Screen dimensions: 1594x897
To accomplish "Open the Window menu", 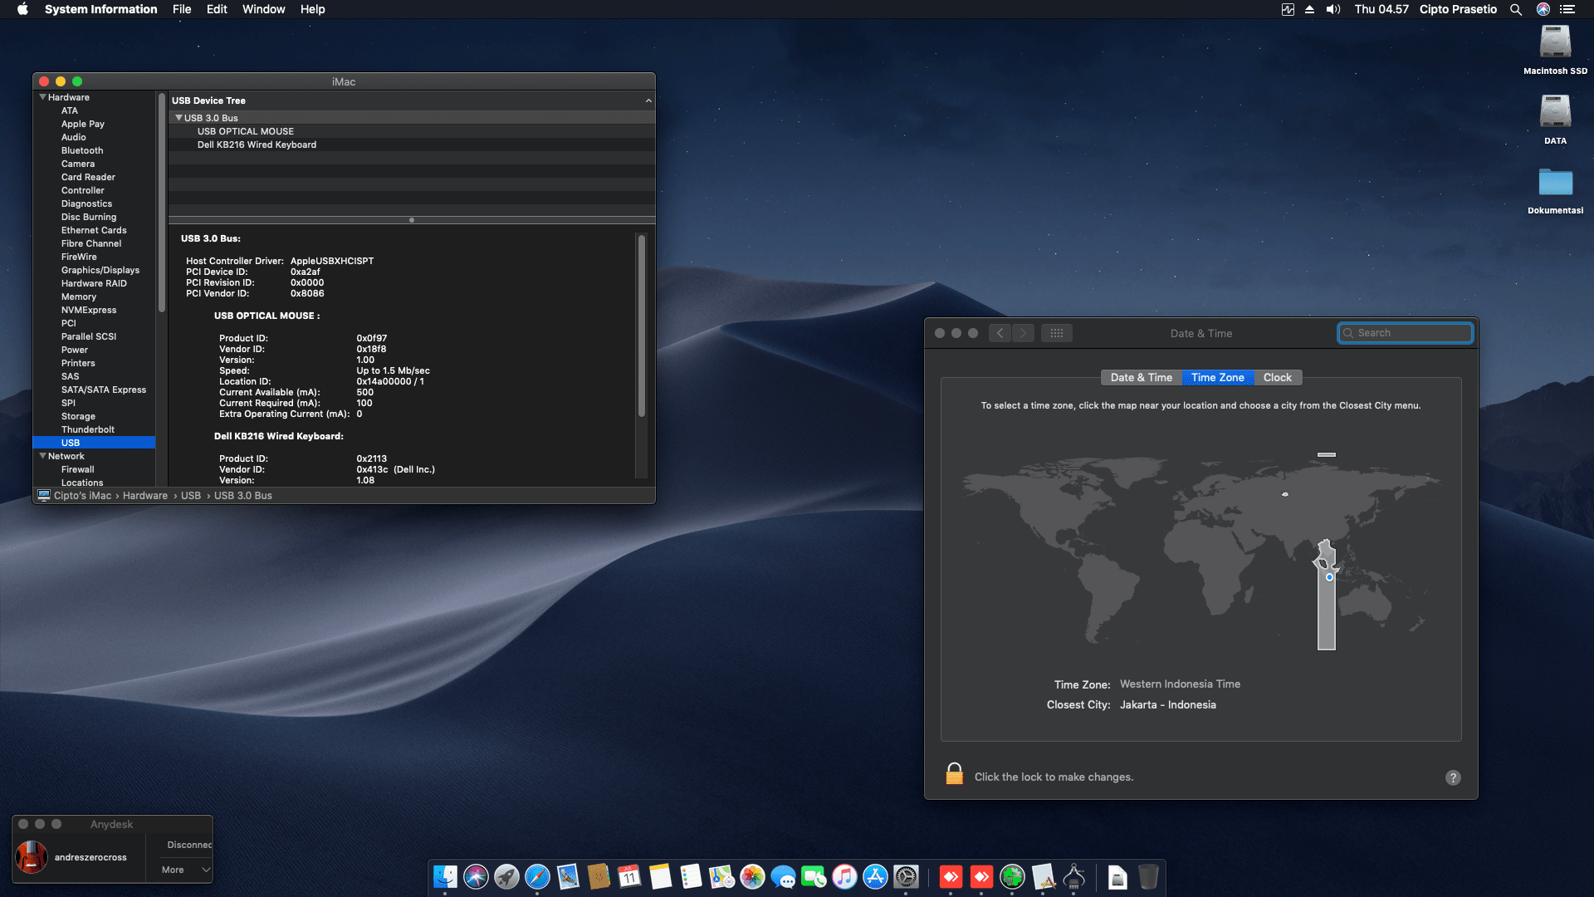I will point(263,9).
